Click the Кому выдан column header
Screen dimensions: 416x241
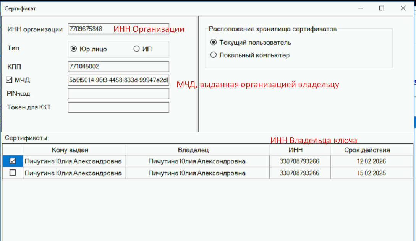tap(74, 150)
